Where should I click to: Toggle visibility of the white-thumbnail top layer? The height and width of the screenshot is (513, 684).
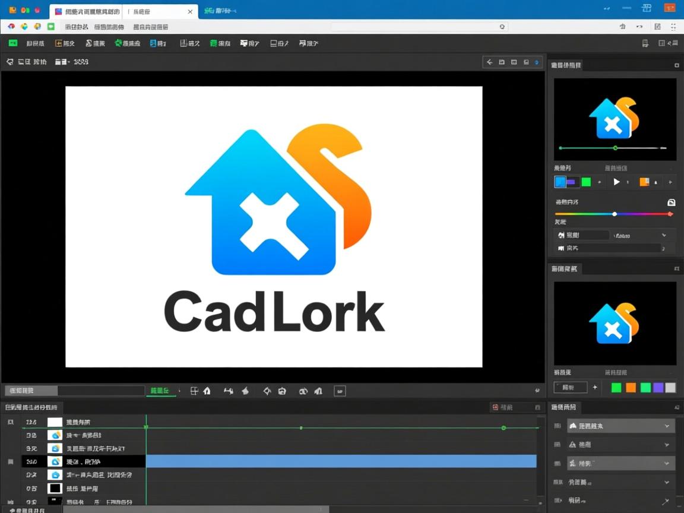tap(11, 422)
